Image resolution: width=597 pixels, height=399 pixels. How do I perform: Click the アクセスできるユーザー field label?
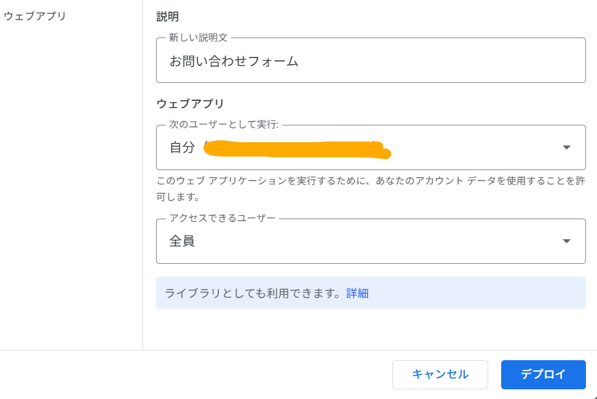[222, 218]
